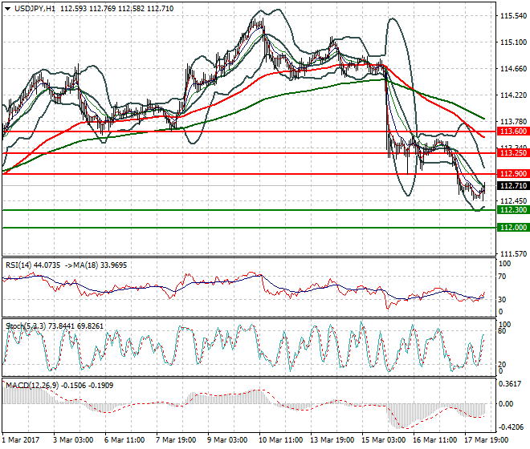
Task: Click the 3 Mar 03:00 time label
Action: coord(73,440)
